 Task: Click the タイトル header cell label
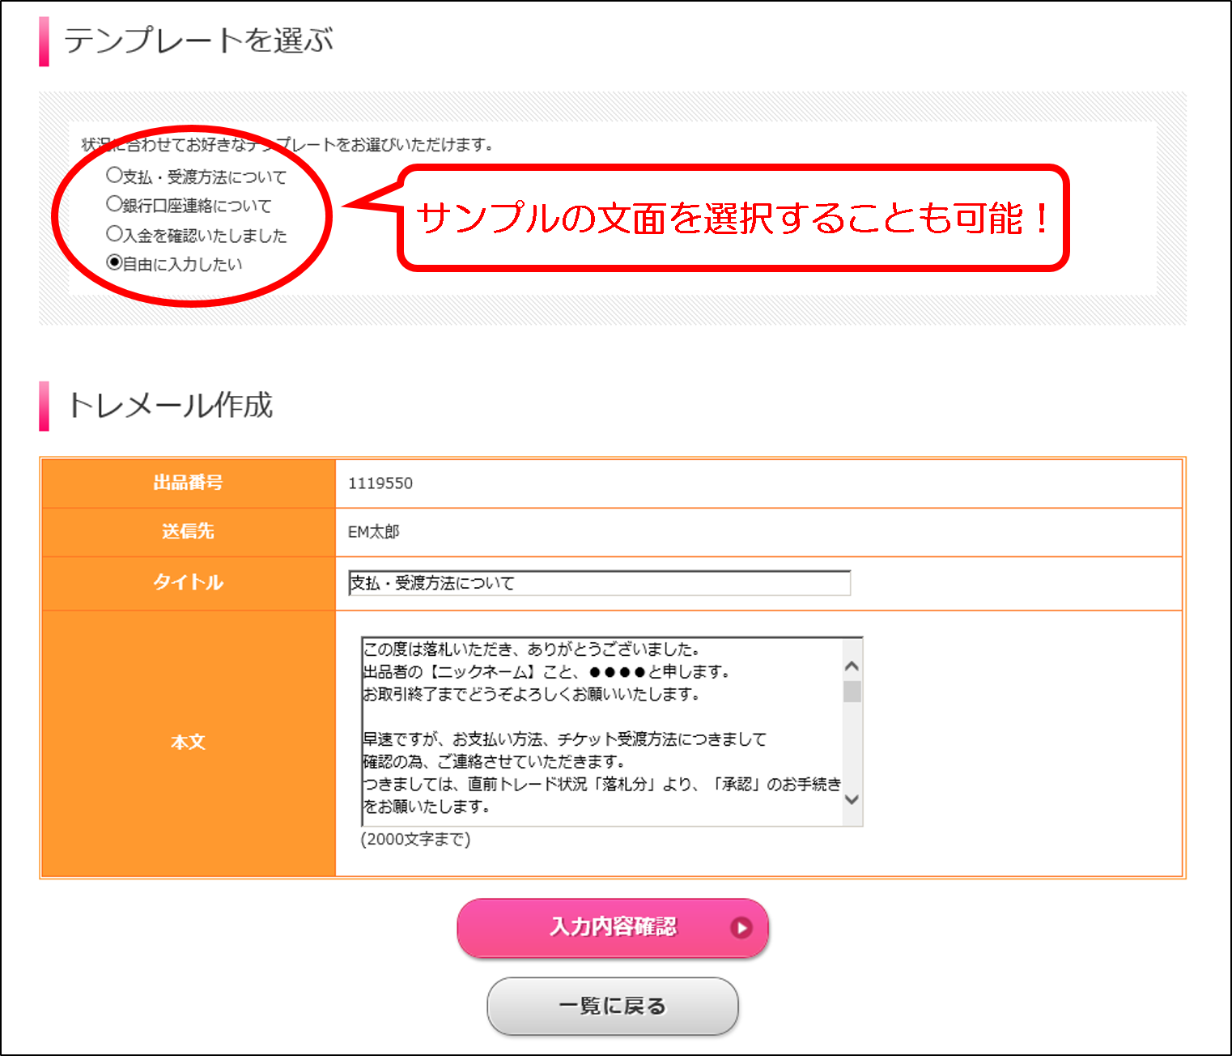click(x=188, y=582)
